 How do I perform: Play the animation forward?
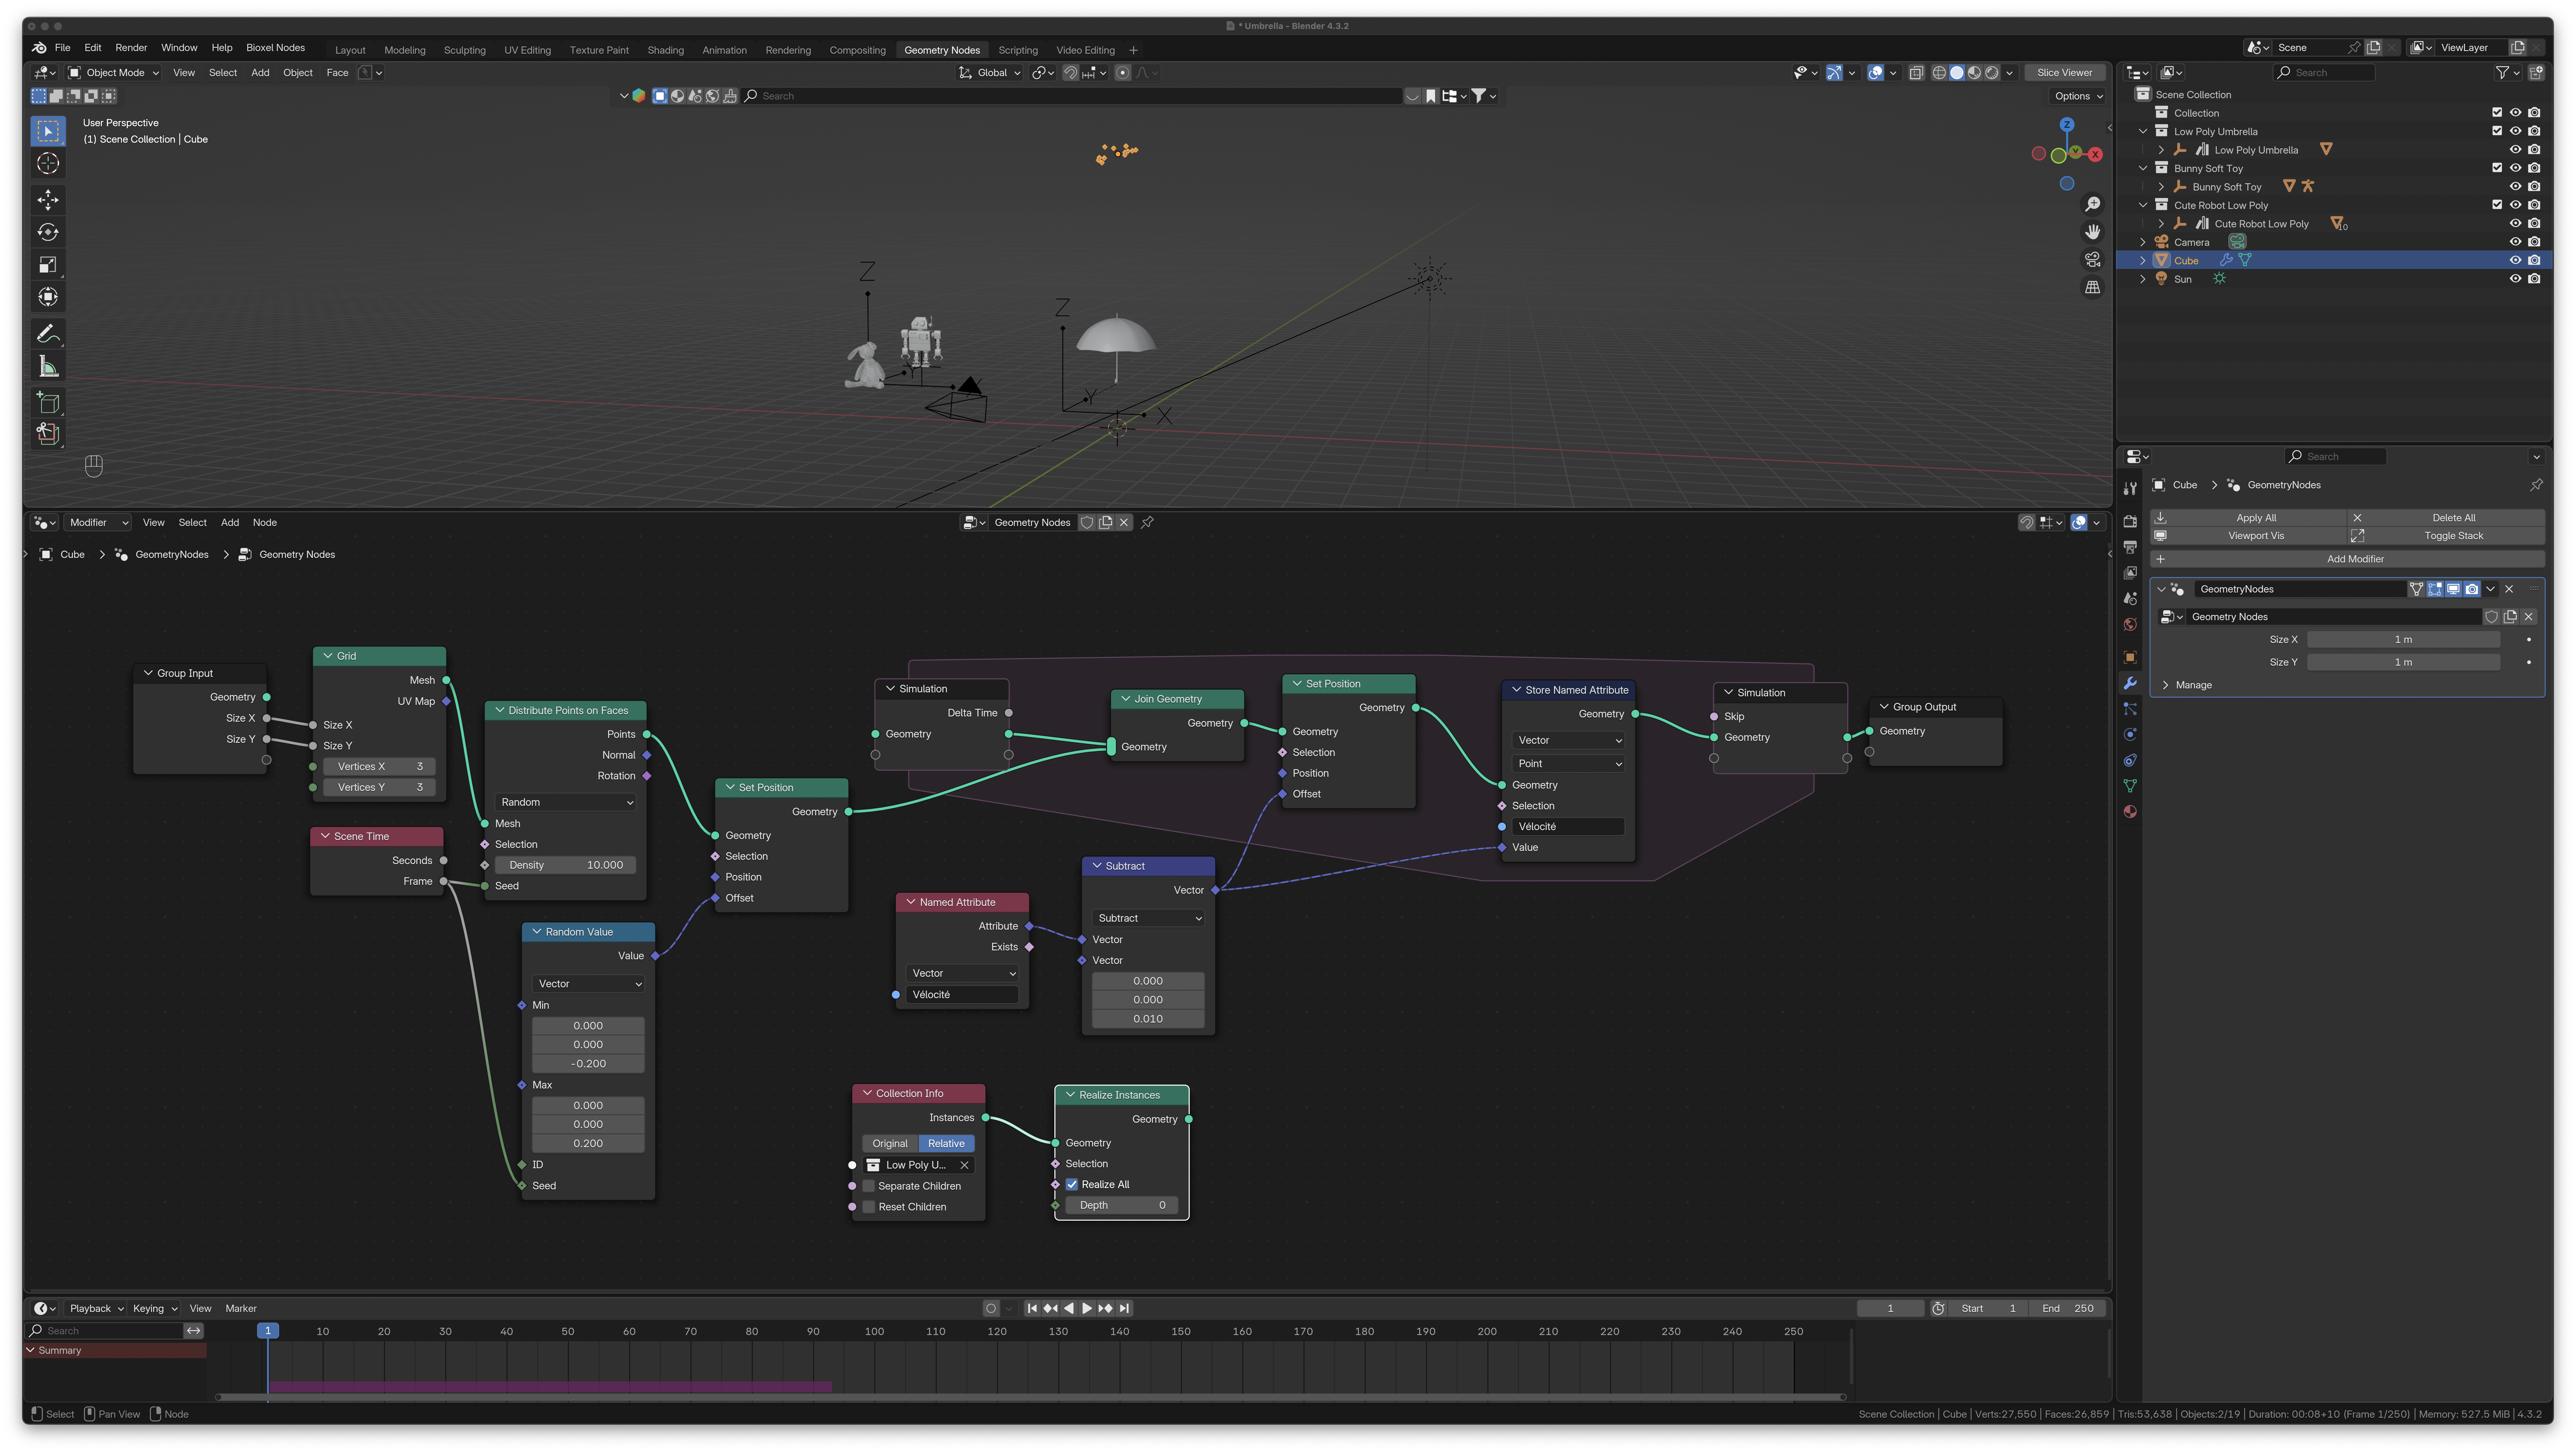(x=1087, y=1308)
